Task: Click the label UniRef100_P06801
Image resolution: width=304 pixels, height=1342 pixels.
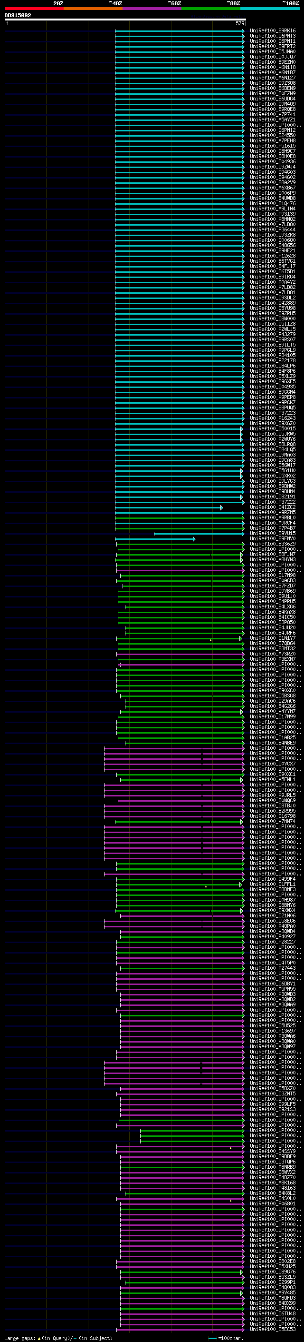Action: [x=273, y=1204]
